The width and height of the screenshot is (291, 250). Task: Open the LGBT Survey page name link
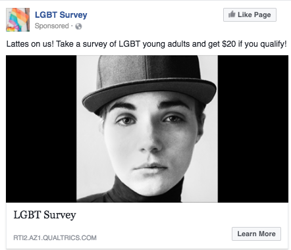61,15
